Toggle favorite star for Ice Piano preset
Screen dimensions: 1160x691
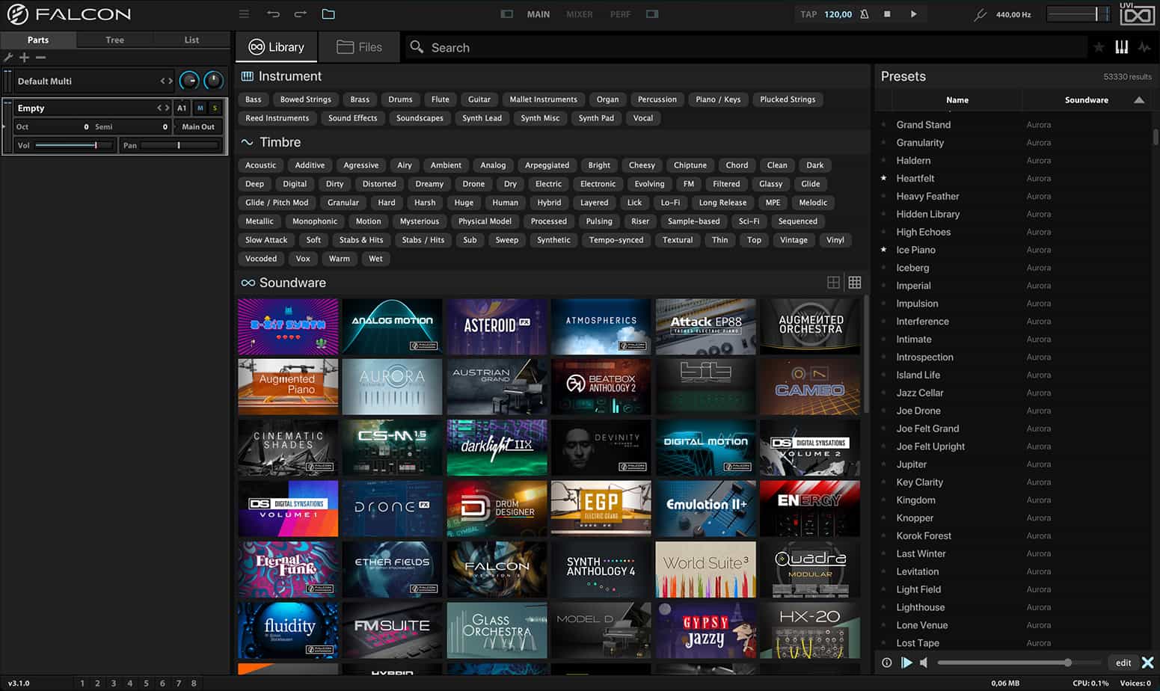pyautogui.click(x=884, y=250)
